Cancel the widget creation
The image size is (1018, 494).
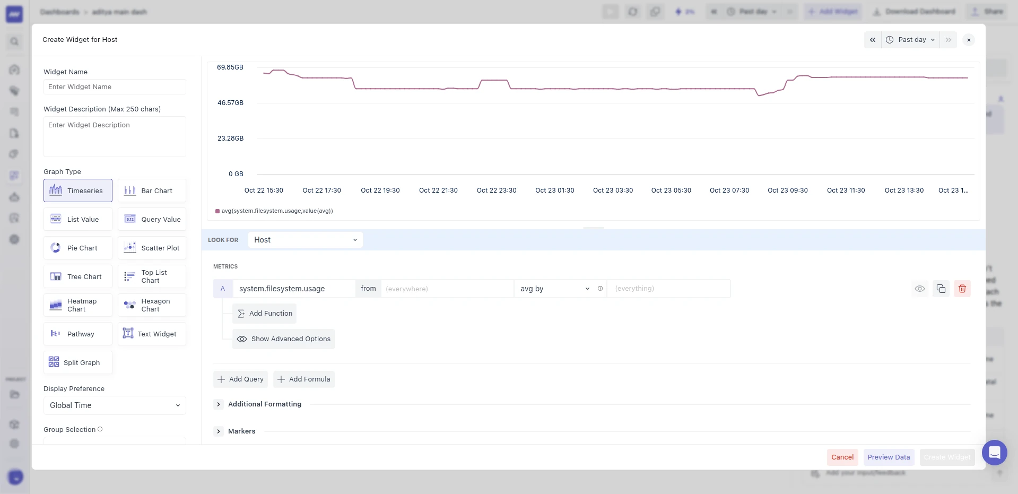coord(842,457)
